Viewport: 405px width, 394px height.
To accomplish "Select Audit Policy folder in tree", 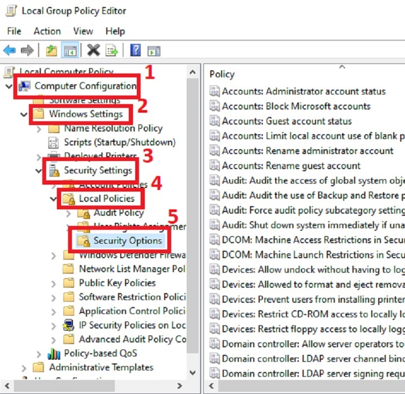I will (119, 213).
